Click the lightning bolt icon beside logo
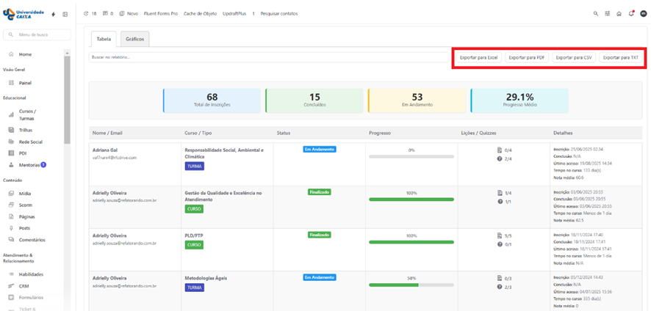The height and width of the screenshot is (311, 651). (53, 14)
